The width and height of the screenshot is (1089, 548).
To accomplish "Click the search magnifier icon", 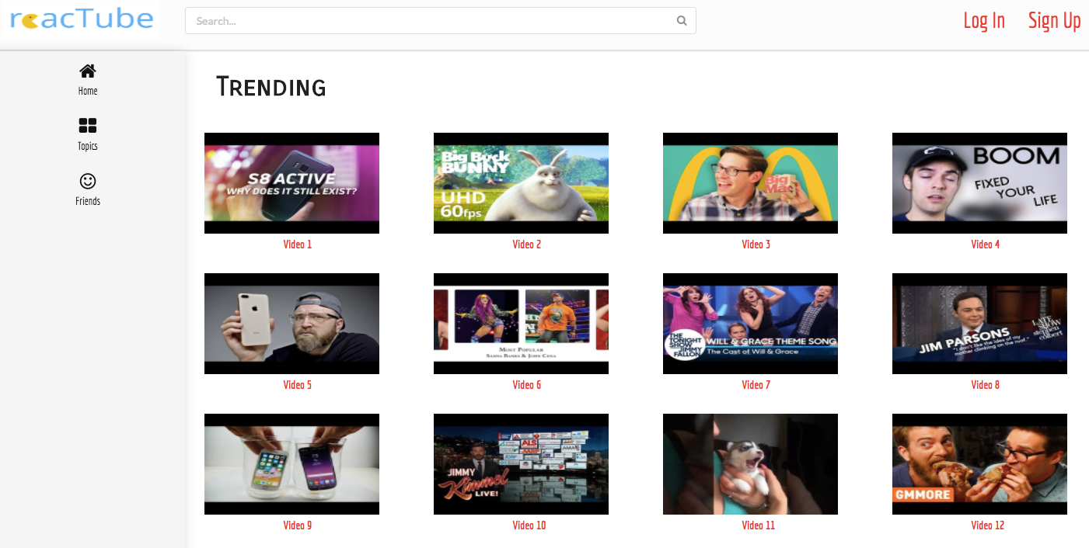I will (682, 21).
